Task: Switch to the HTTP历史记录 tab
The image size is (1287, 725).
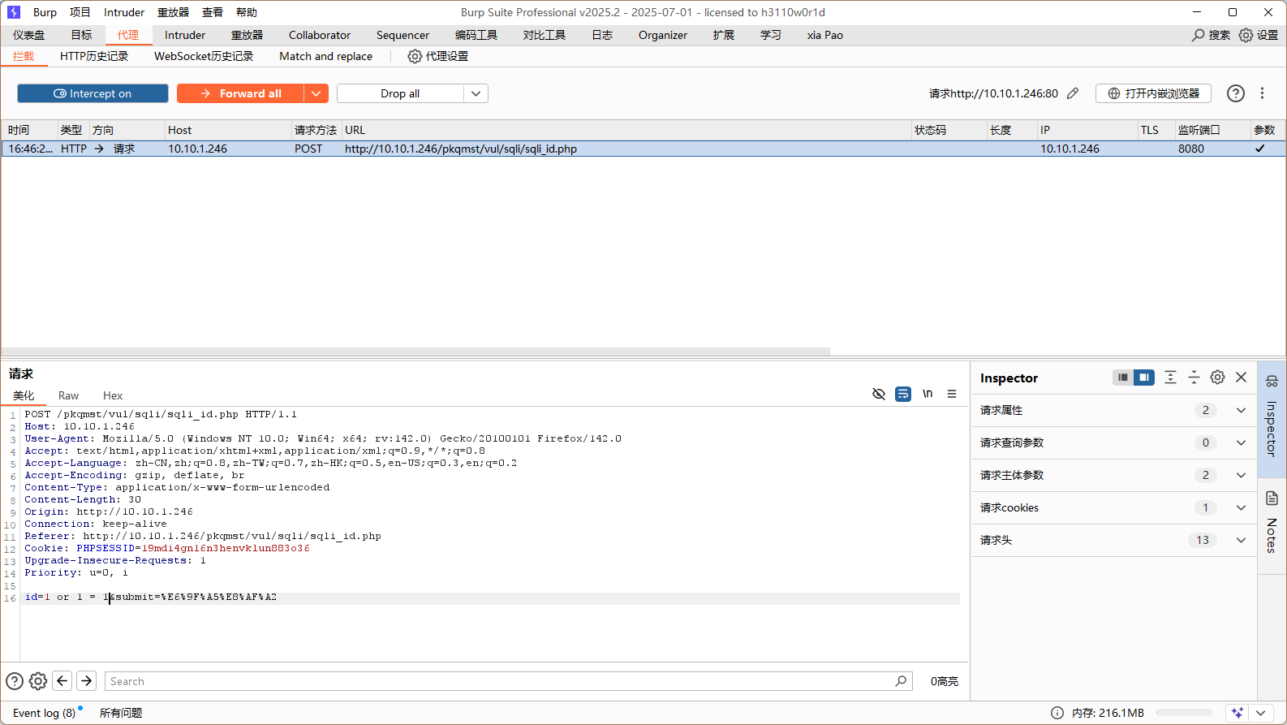Action: (94, 56)
